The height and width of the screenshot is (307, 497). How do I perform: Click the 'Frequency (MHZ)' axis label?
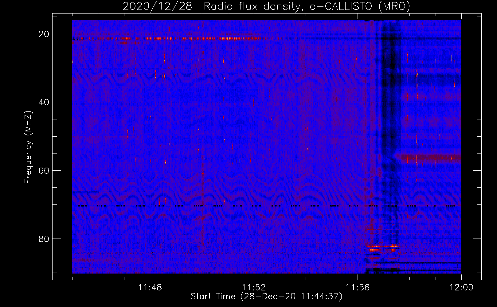28,147
